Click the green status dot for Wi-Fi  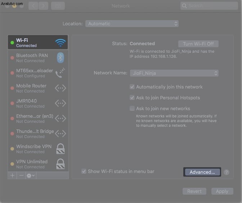12,43
